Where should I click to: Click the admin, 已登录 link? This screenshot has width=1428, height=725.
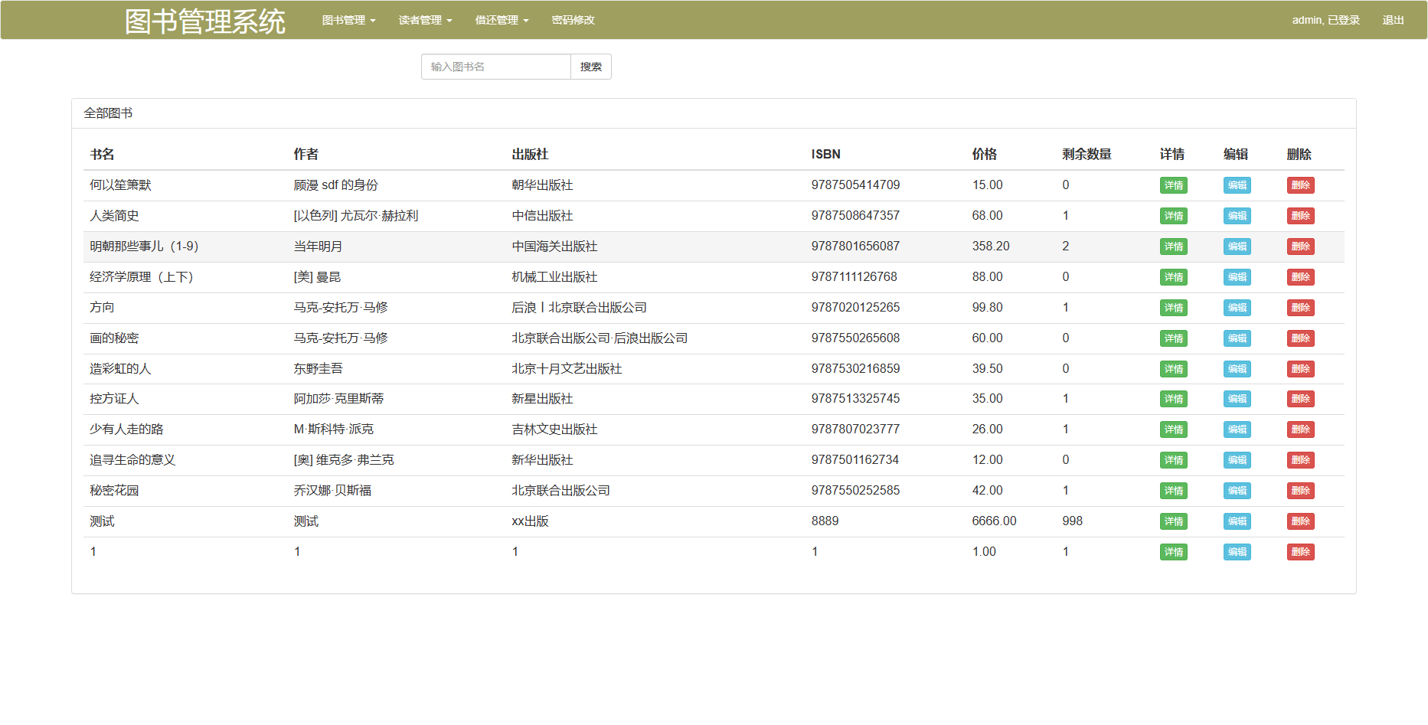click(x=1325, y=20)
